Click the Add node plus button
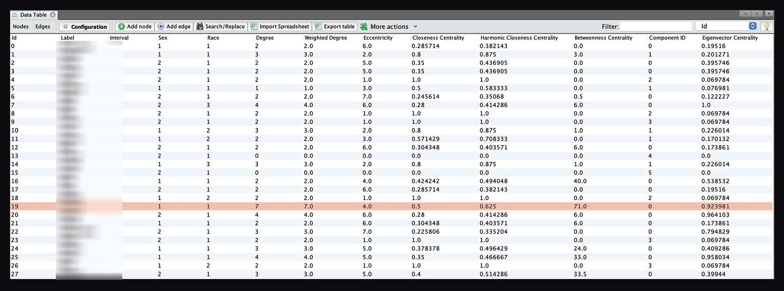 click(x=135, y=26)
